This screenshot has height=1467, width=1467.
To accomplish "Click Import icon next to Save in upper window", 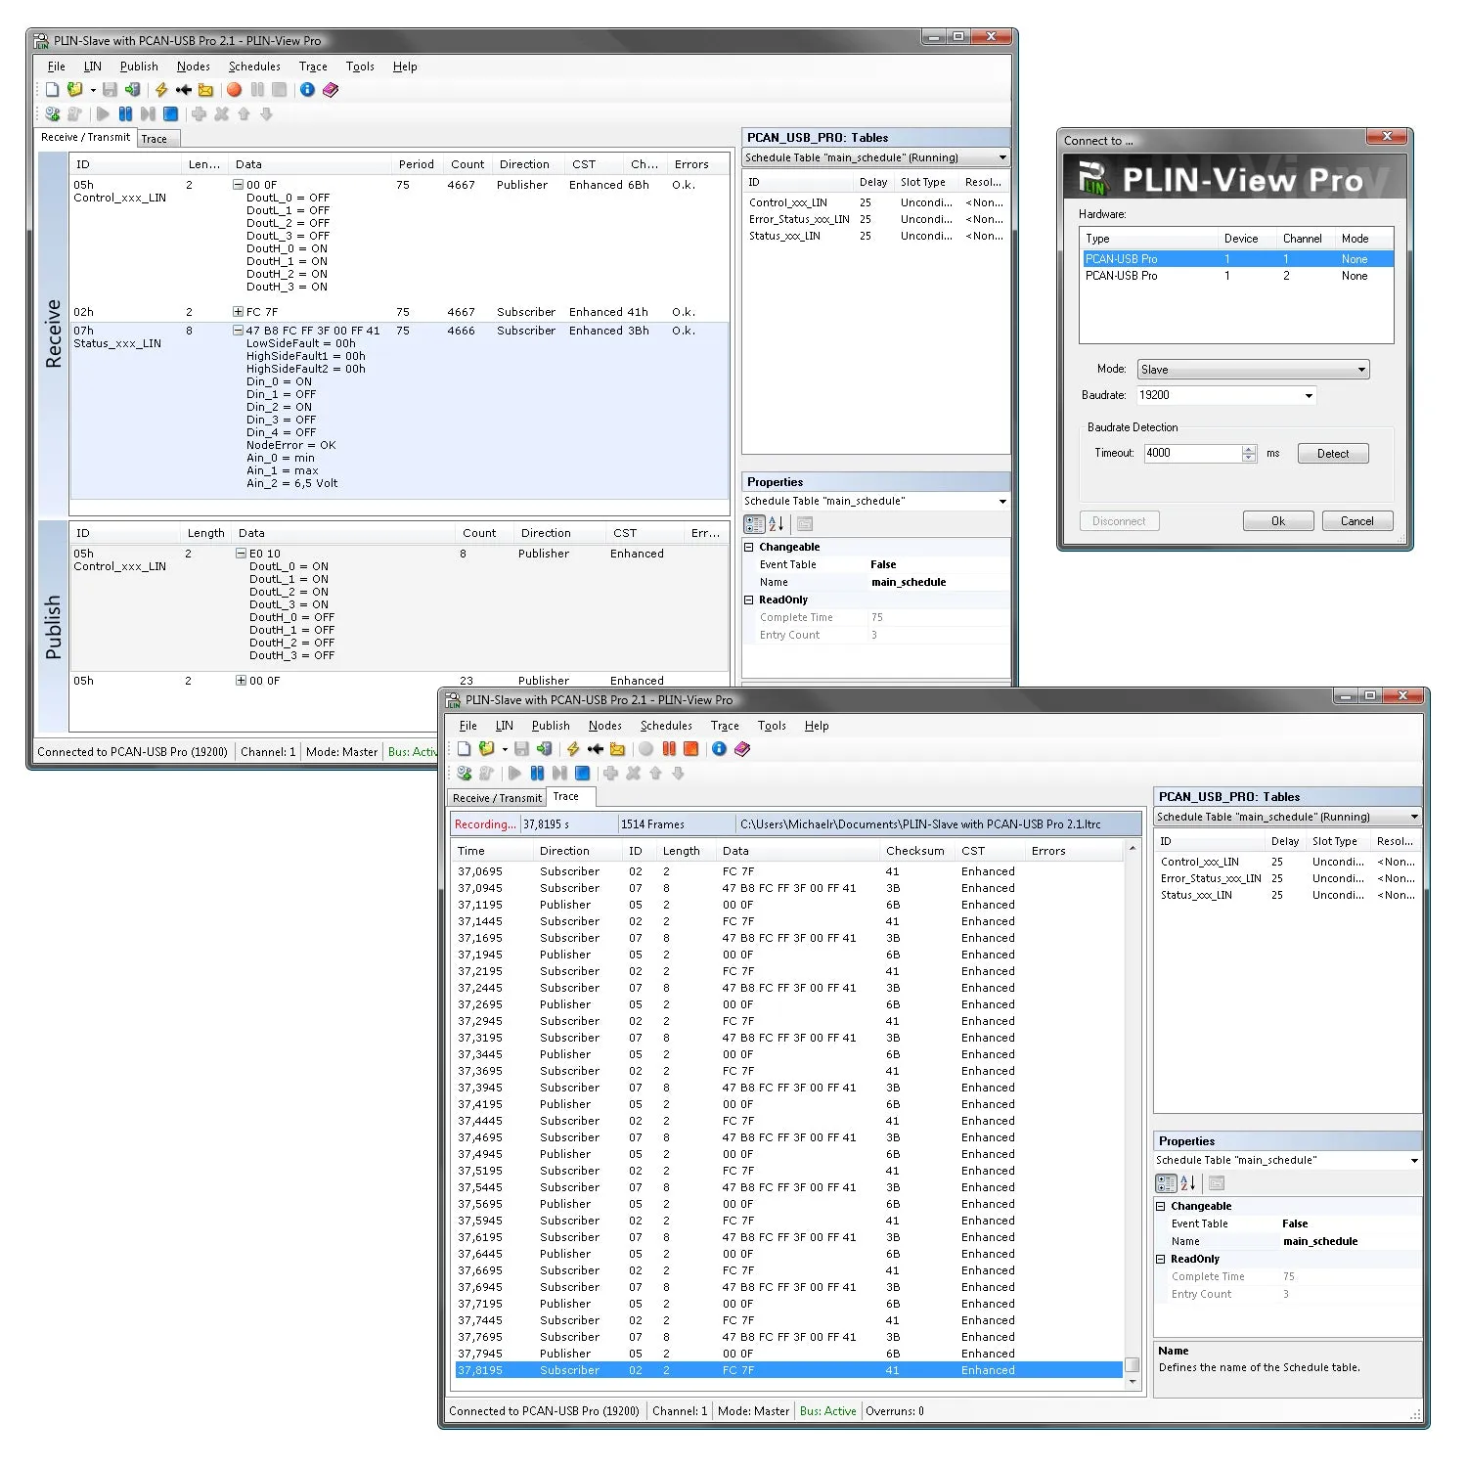I will click(132, 90).
